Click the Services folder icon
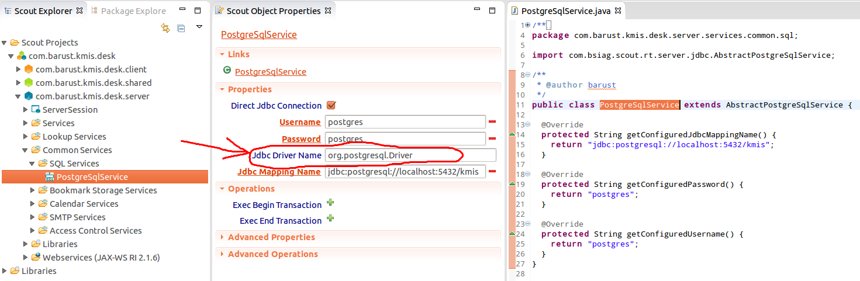860x281 pixels. pos(36,123)
